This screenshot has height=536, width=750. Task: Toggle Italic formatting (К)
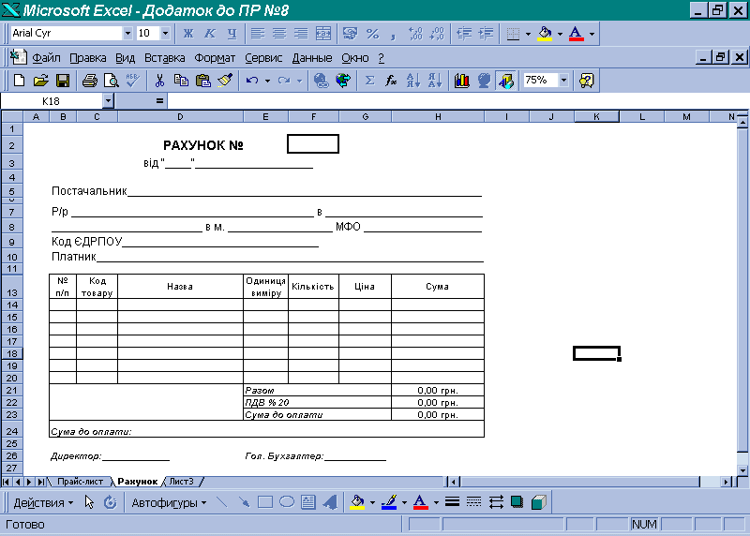coord(210,34)
